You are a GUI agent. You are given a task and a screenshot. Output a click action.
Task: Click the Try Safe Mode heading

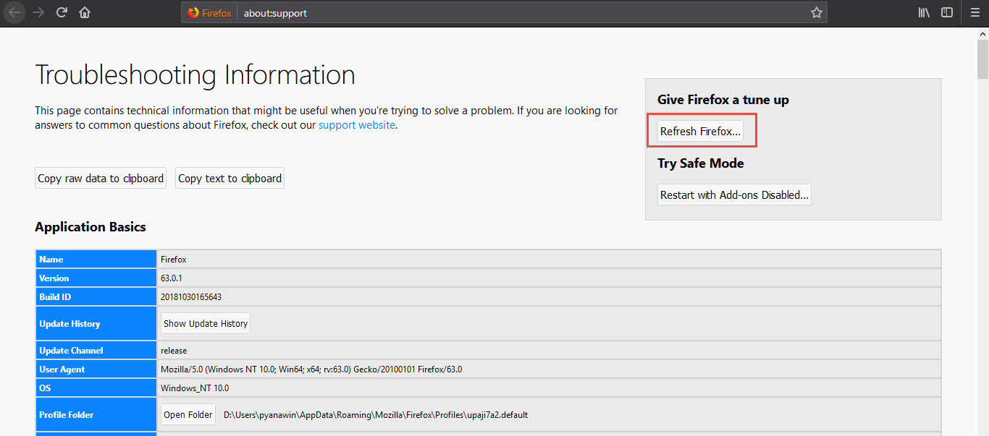701,163
